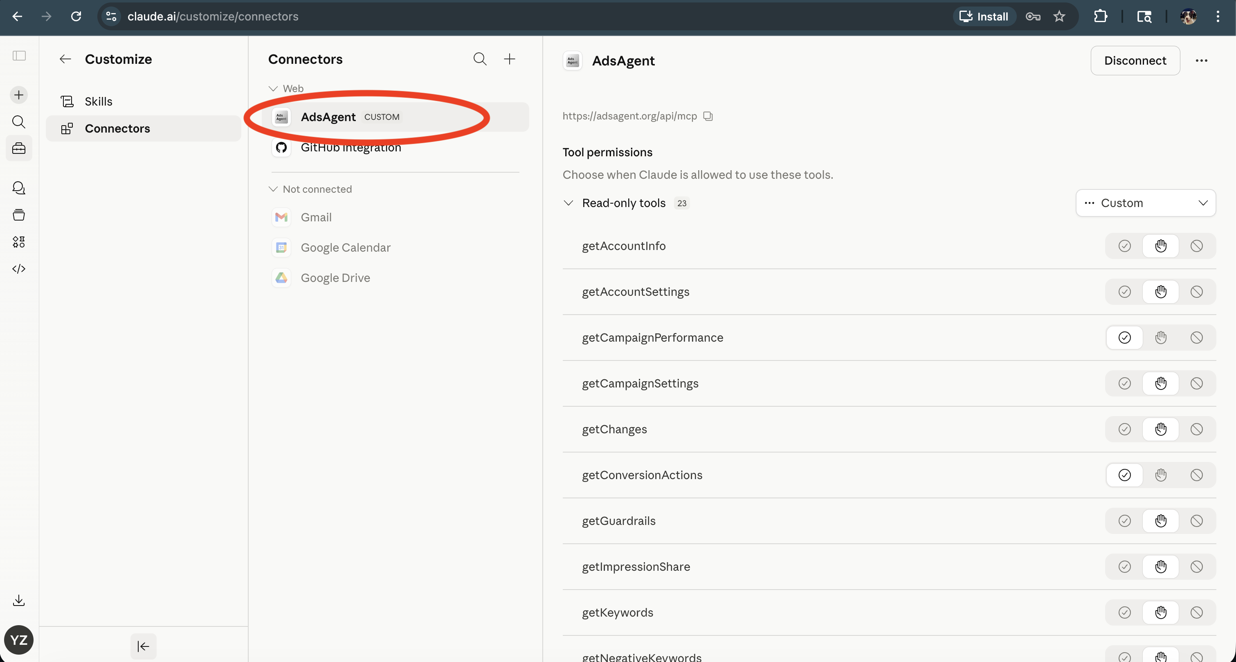Open the code icon in the sidebar

(x=18, y=268)
